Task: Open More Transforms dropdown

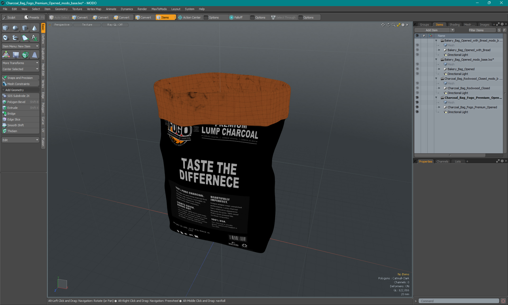Action: pos(20,63)
